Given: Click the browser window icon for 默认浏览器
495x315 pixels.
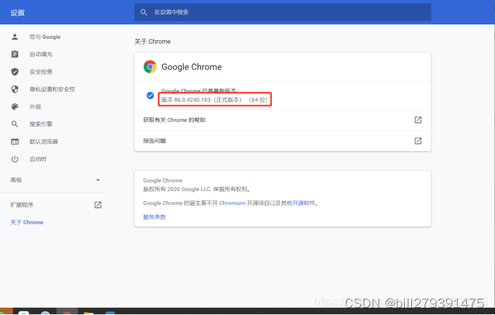Looking at the screenshot, I should (x=15, y=142).
